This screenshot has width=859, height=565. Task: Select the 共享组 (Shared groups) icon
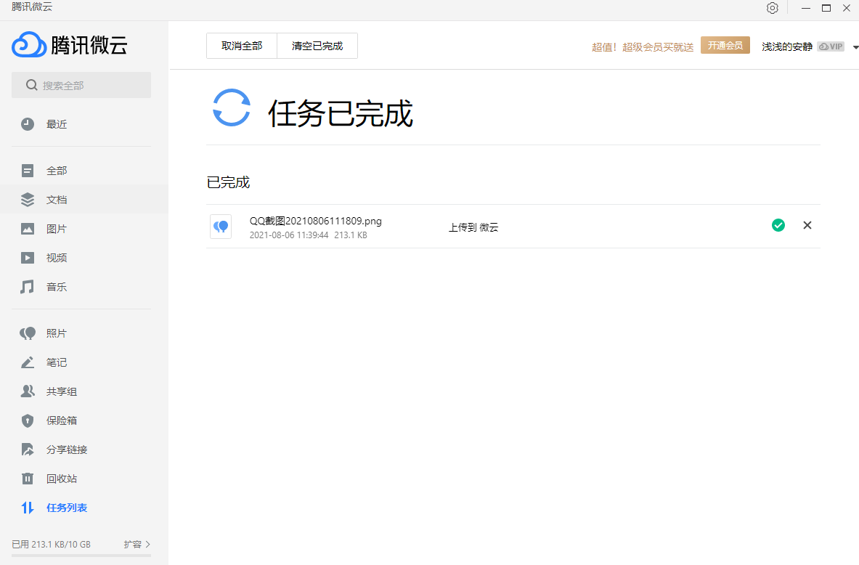click(27, 391)
